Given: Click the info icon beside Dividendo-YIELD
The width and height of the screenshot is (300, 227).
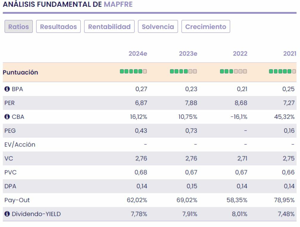Looking at the screenshot, I should pos(6,214).
